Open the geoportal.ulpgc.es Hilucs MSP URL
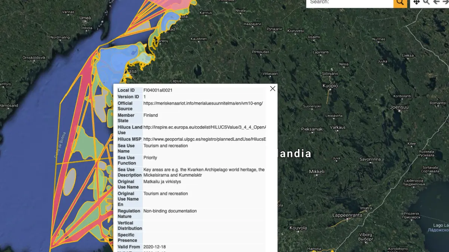The image size is (449, 252). pyautogui.click(x=204, y=139)
